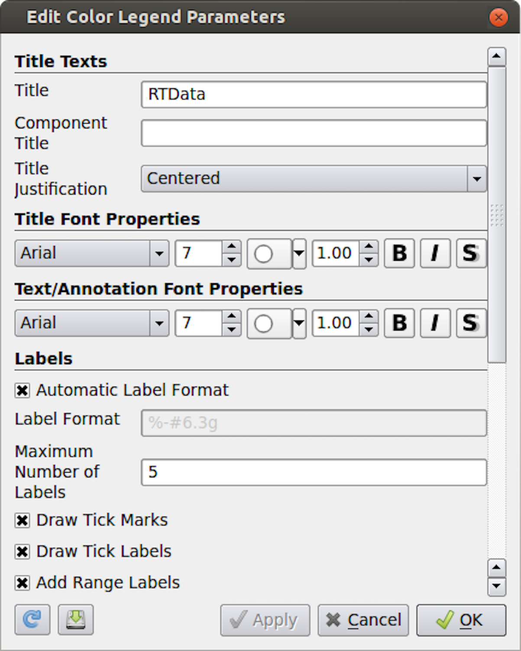Toggle shadow for Text/Annotation font
Screen dimensions: 521x651
tap(471, 323)
